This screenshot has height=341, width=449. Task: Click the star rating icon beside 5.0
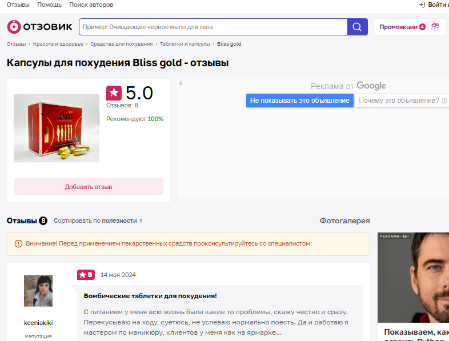click(114, 93)
